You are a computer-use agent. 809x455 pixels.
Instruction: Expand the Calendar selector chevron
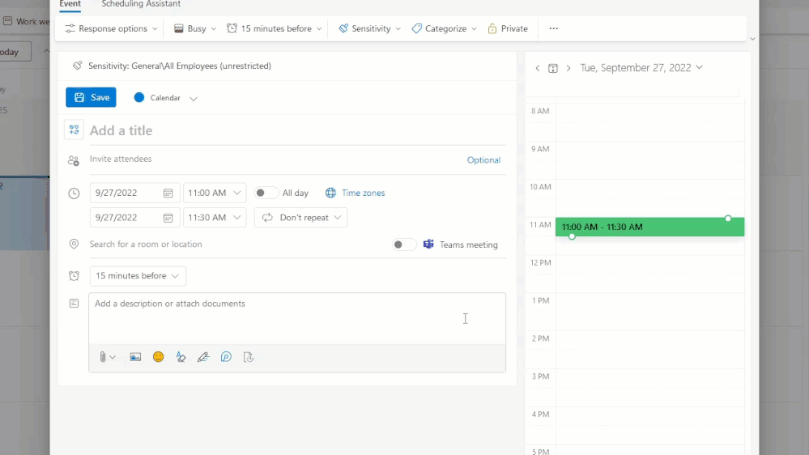tap(193, 98)
